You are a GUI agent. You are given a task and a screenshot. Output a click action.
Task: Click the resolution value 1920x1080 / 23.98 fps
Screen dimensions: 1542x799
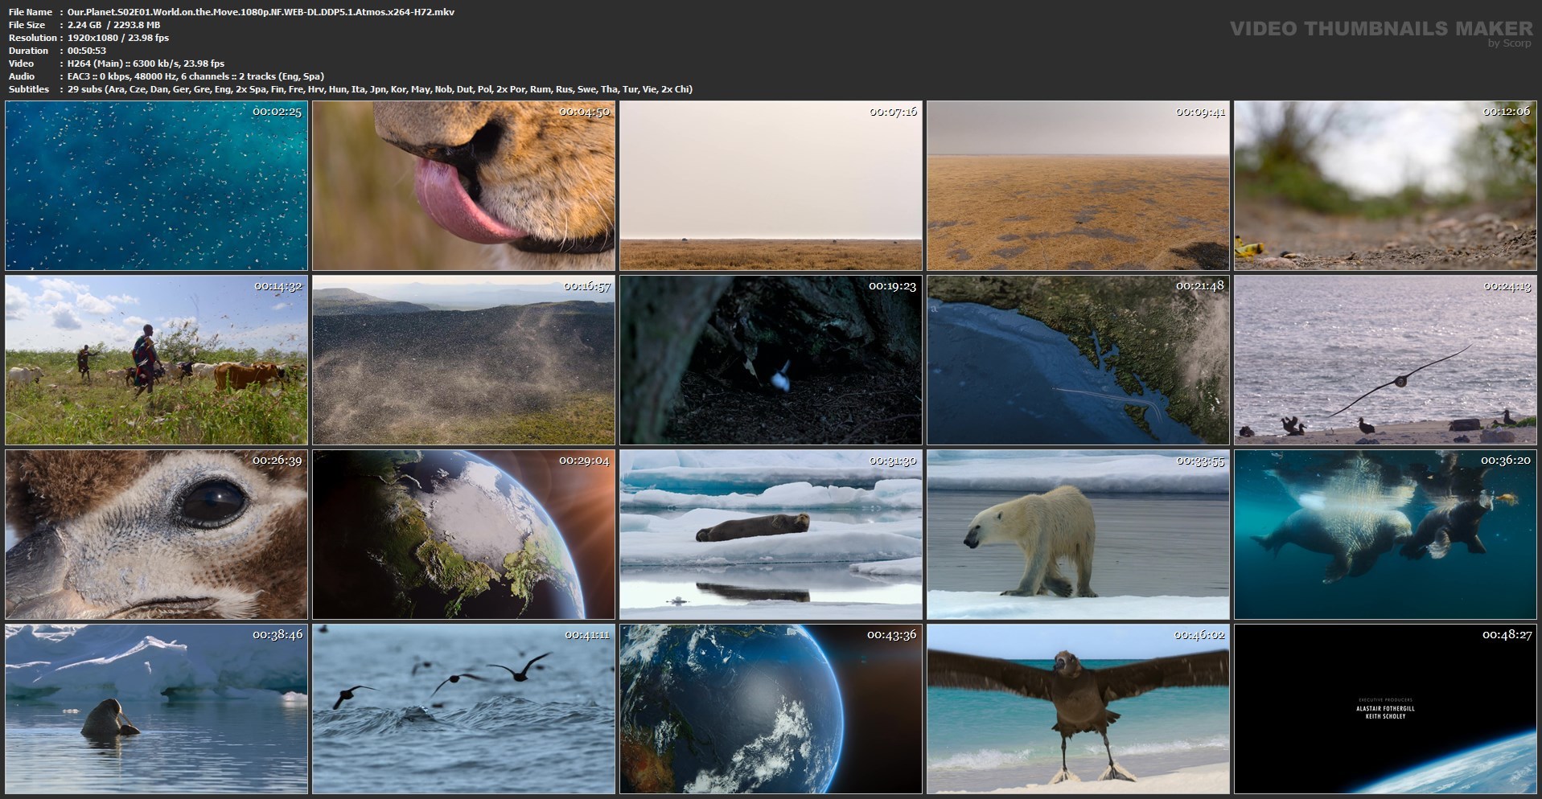(x=118, y=38)
